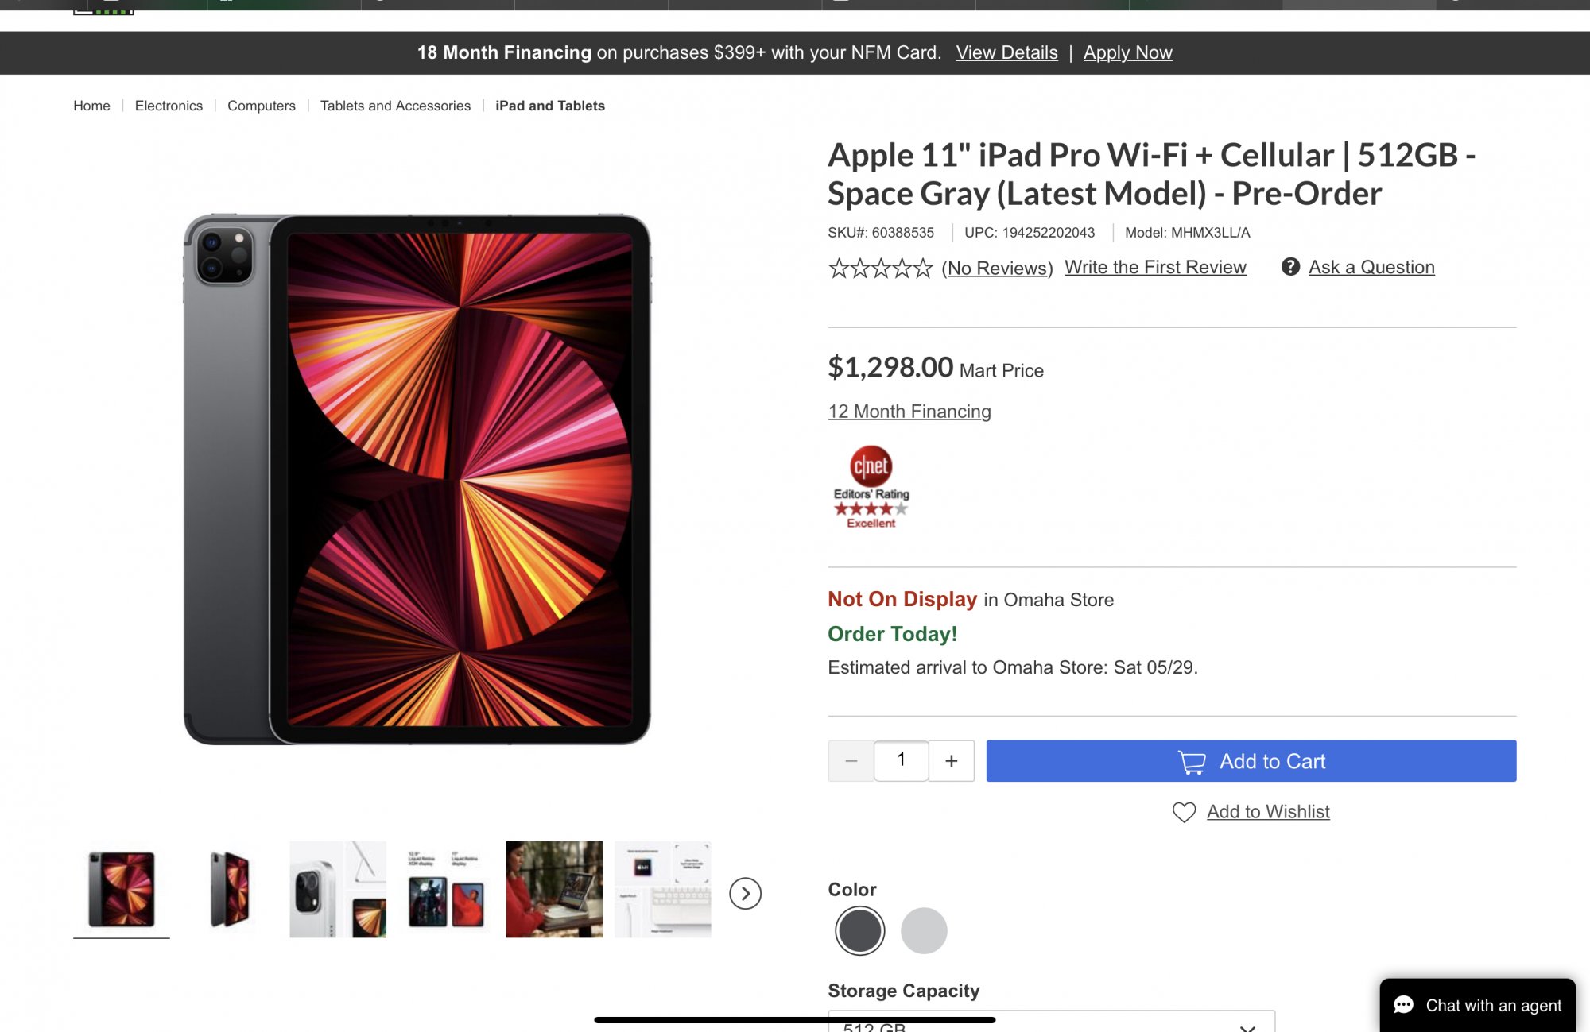
Task: Go to Electronics breadcrumb
Action: pyautogui.click(x=169, y=106)
